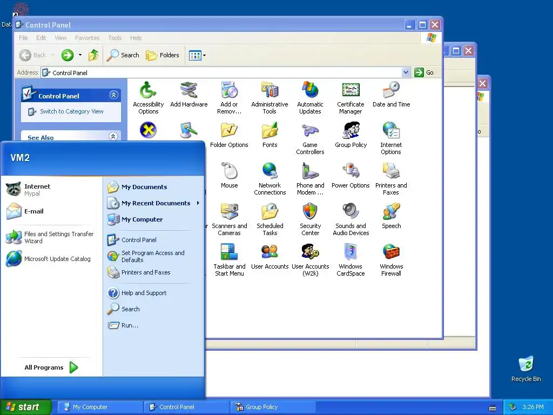Collapse the See Also sidebar section
Viewport: 553px width, 415px height.
pyautogui.click(x=113, y=136)
